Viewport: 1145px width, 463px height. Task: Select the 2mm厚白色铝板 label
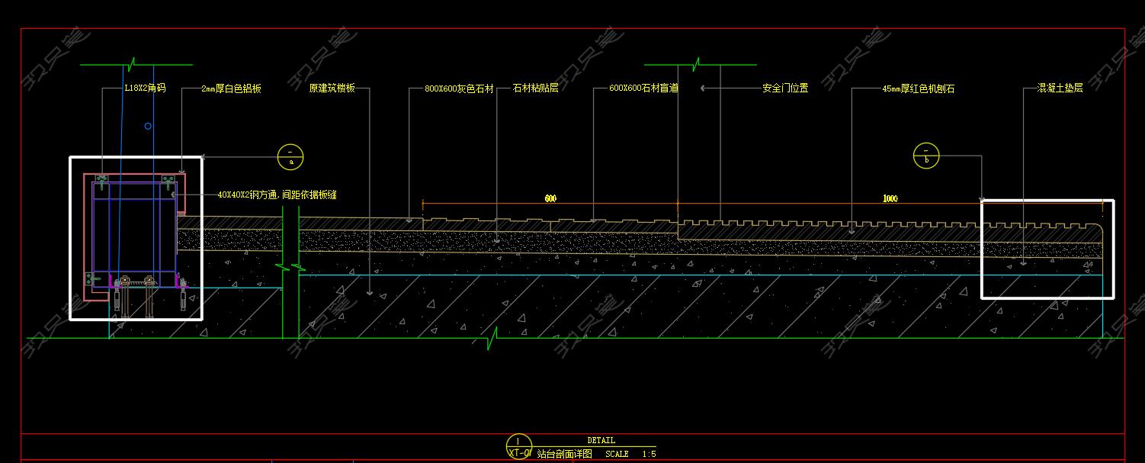click(231, 88)
